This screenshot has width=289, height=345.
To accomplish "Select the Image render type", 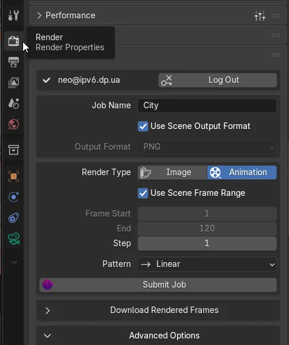I will 172,172.
